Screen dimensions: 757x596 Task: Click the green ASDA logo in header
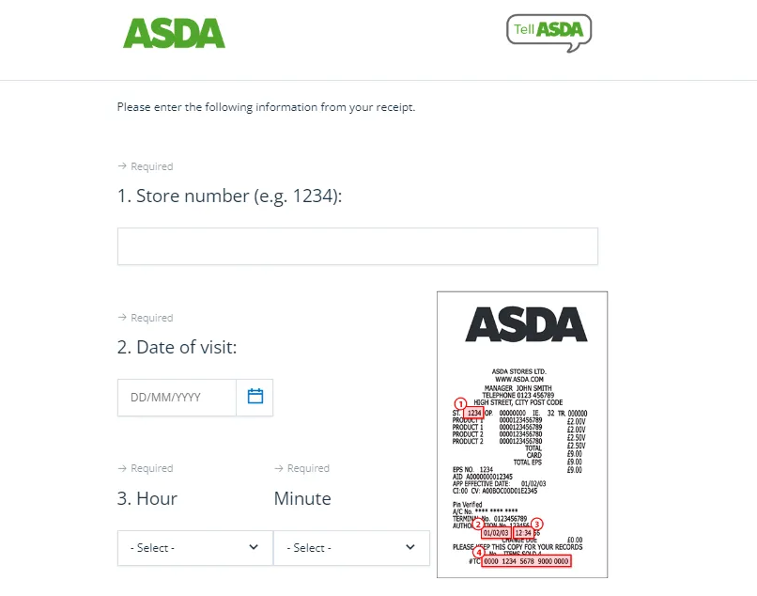pos(174,33)
